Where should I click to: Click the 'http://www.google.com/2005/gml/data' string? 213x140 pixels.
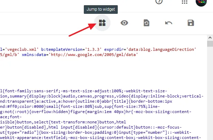point(93,55)
